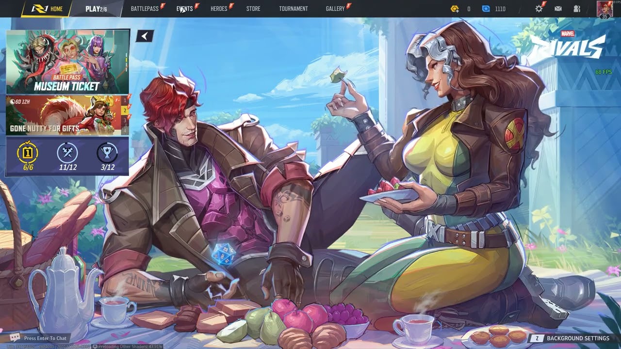Viewport: 621px width, 349px height.
Task: Select event banner page 3
Action: tap(125, 121)
